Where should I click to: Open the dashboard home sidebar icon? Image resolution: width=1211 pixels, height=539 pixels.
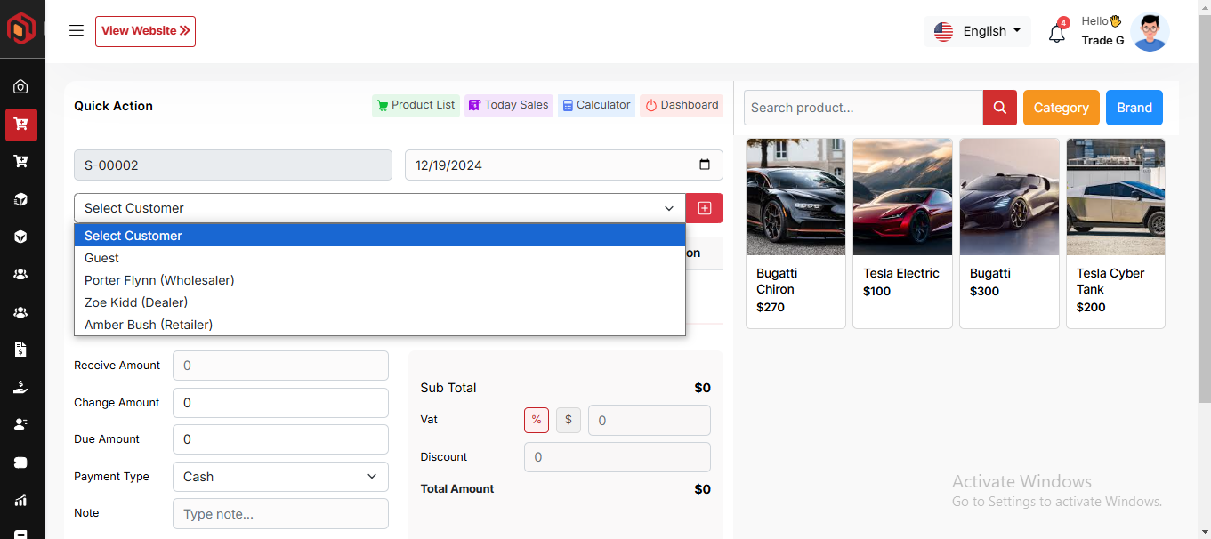click(x=20, y=87)
